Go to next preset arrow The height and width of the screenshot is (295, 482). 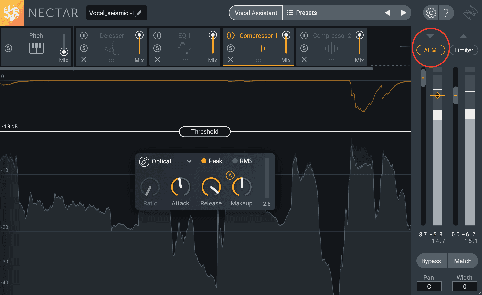pyautogui.click(x=403, y=13)
